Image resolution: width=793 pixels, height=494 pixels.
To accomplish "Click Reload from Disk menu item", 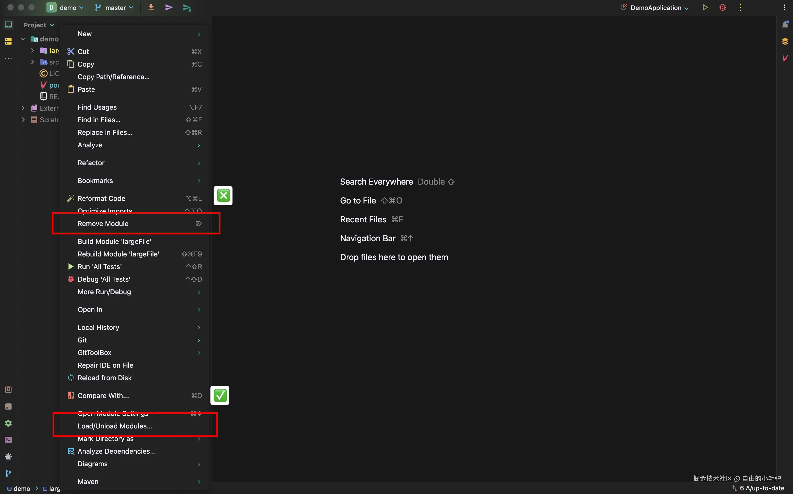I will [104, 378].
